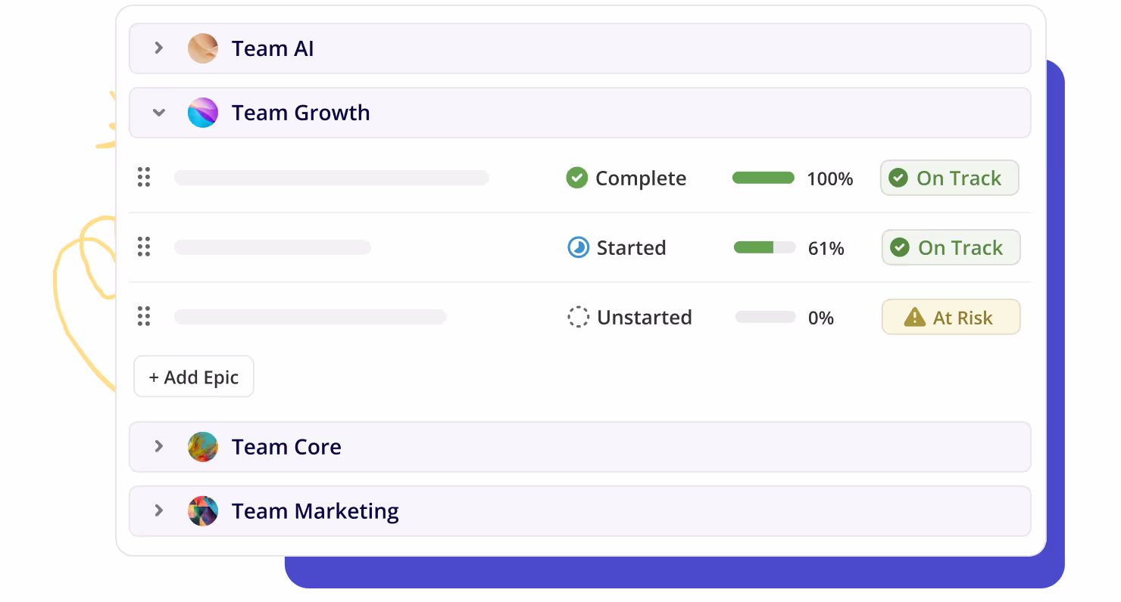Image resolution: width=1121 pixels, height=602 pixels.
Task: Expand the Team Marketing section chevron
Action: coord(159,510)
